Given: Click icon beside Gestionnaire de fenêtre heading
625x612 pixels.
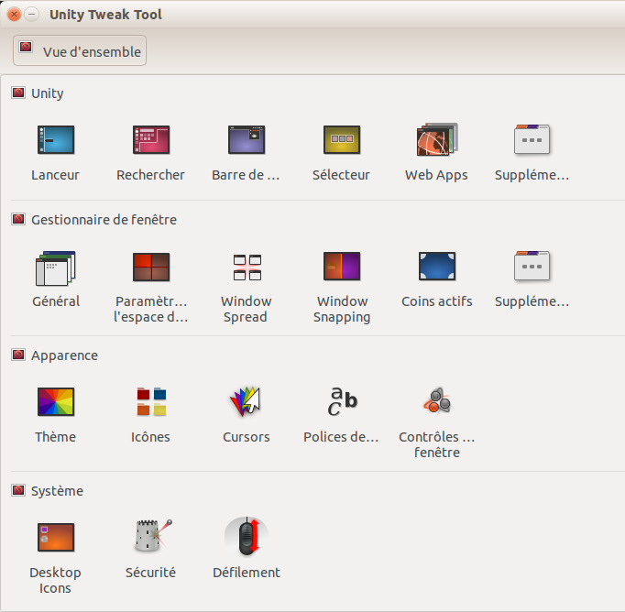Looking at the screenshot, I should [x=18, y=219].
